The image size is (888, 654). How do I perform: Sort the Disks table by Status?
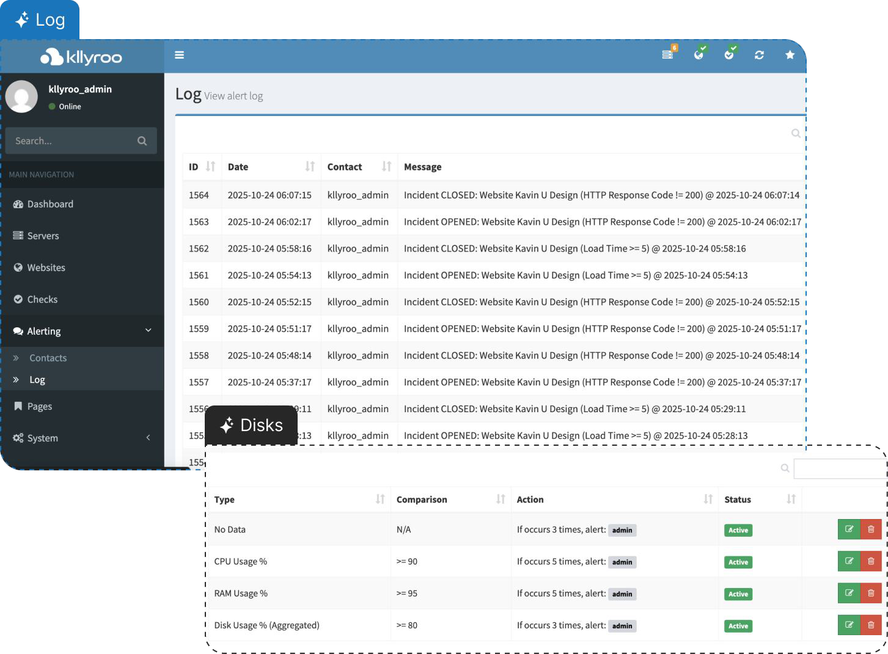pyautogui.click(x=791, y=500)
